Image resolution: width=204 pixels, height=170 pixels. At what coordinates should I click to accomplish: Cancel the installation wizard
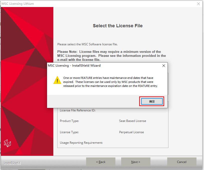click(x=182, y=162)
